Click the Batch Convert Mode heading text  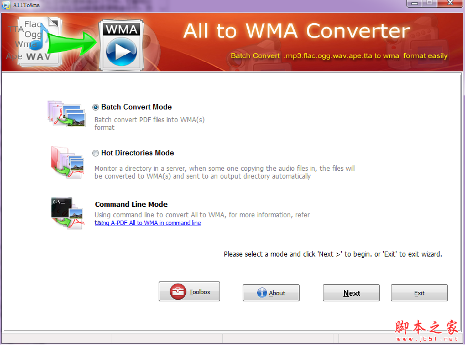(x=136, y=107)
